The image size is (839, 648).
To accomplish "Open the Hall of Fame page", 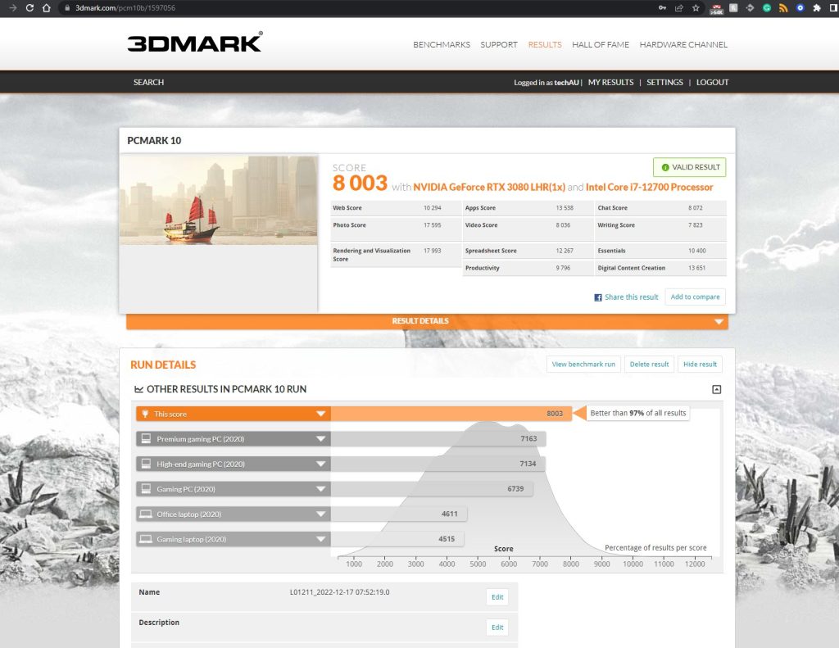I will (601, 44).
